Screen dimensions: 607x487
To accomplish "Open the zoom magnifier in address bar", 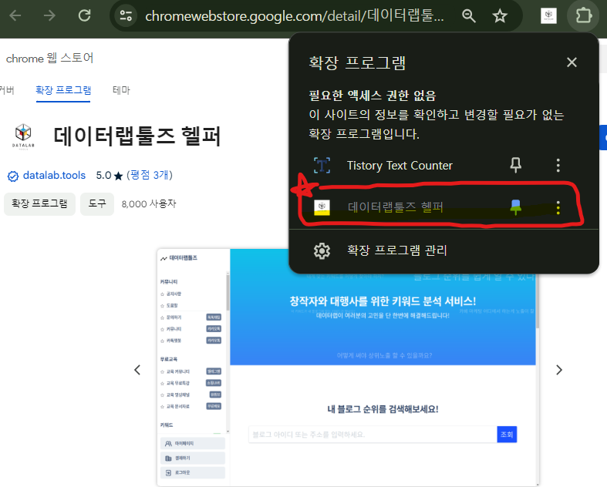I will (469, 16).
